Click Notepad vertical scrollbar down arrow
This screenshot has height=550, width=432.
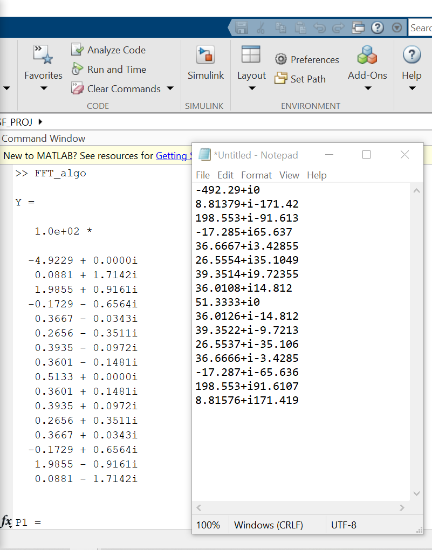416,493
